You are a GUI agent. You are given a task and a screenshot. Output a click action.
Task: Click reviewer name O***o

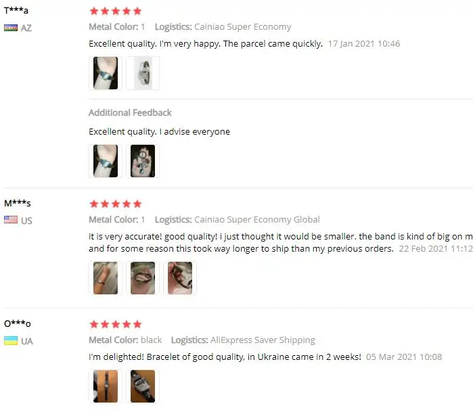[x=17, y=323]
